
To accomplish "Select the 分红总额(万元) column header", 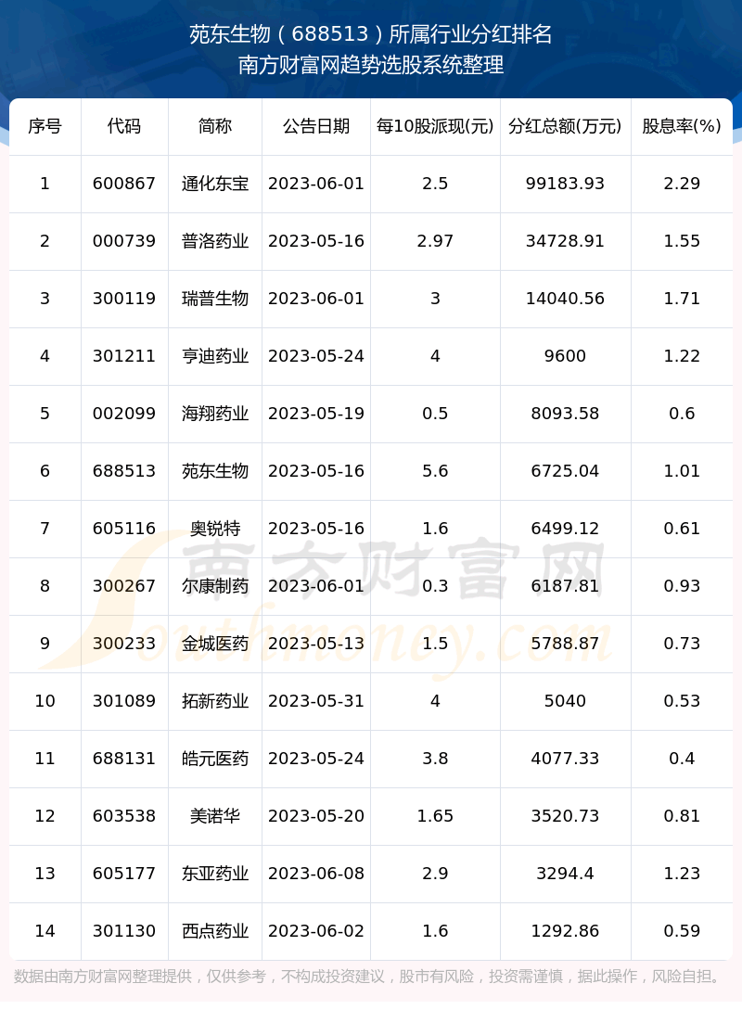I will [x=565, y=126].
